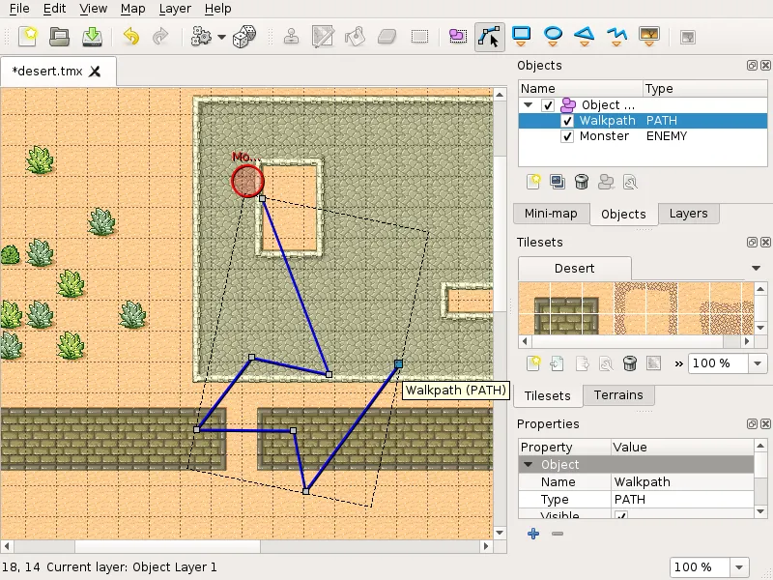Open the tileset zoom 100 % dropdown
The image size is (773, 580).
point(757,363)
